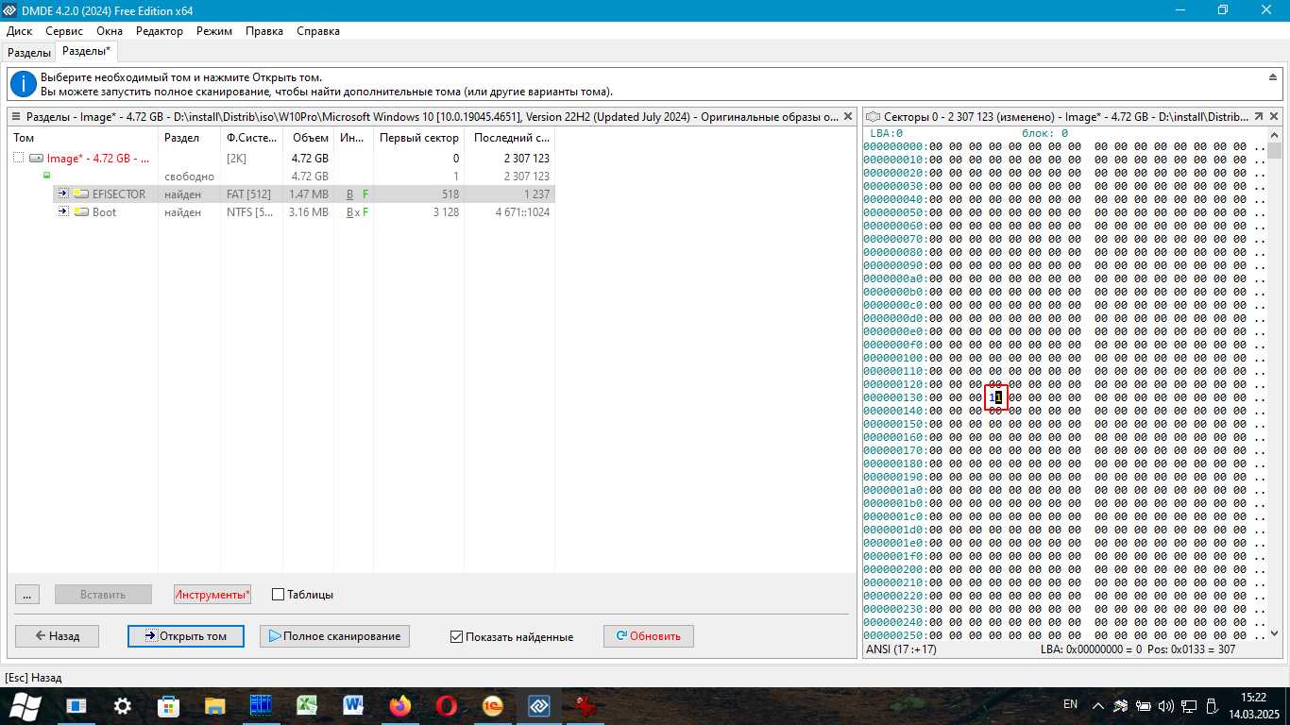This screenshot has height=725, width=1290.
Task: Click the sectors panel chip icon
Action: pos(874,117)
